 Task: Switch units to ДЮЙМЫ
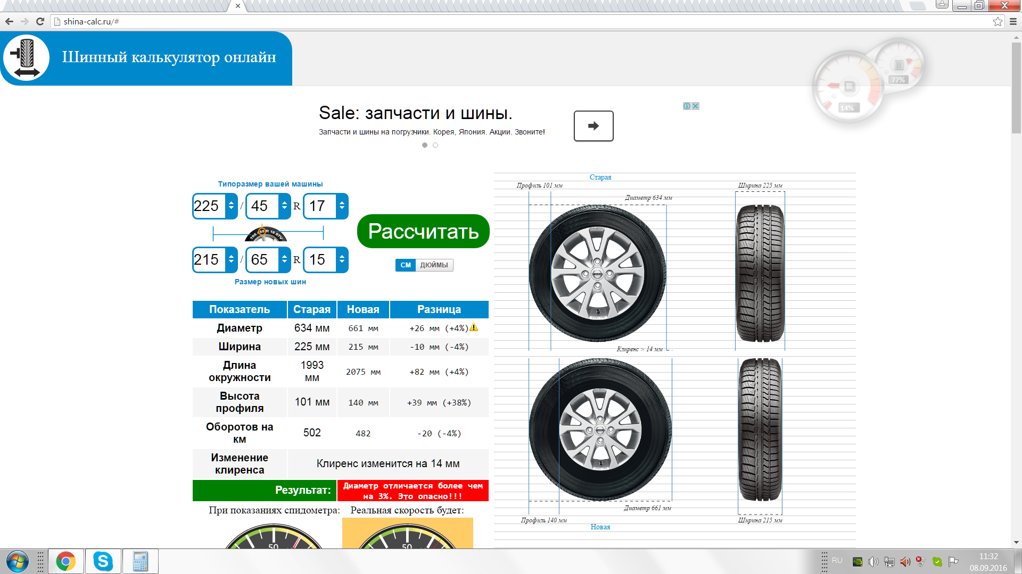click(434, 265)
